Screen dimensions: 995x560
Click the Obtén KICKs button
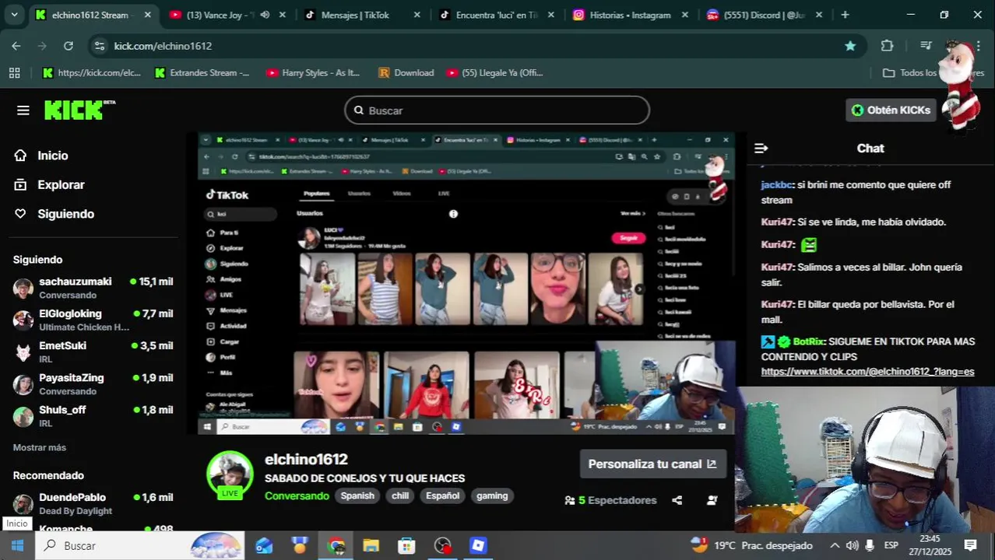891,110
